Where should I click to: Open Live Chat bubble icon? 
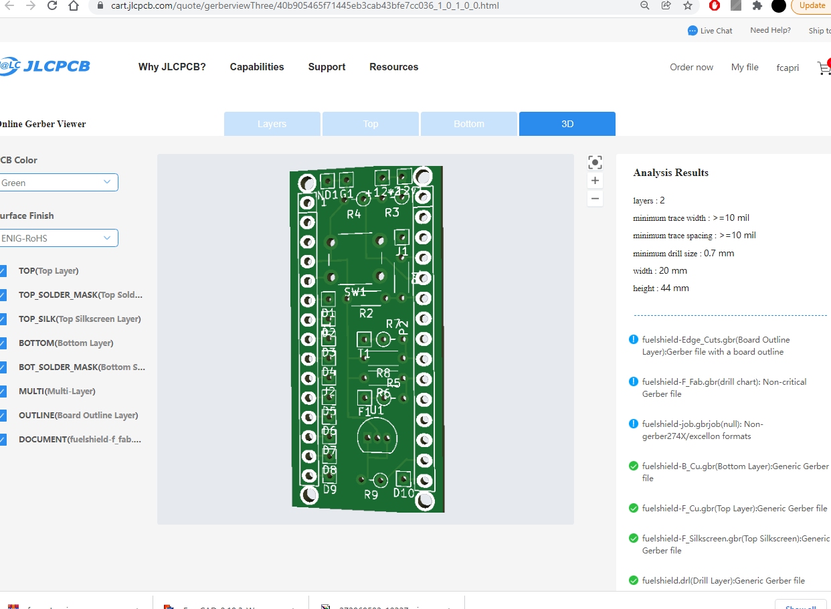pos(692,31)
